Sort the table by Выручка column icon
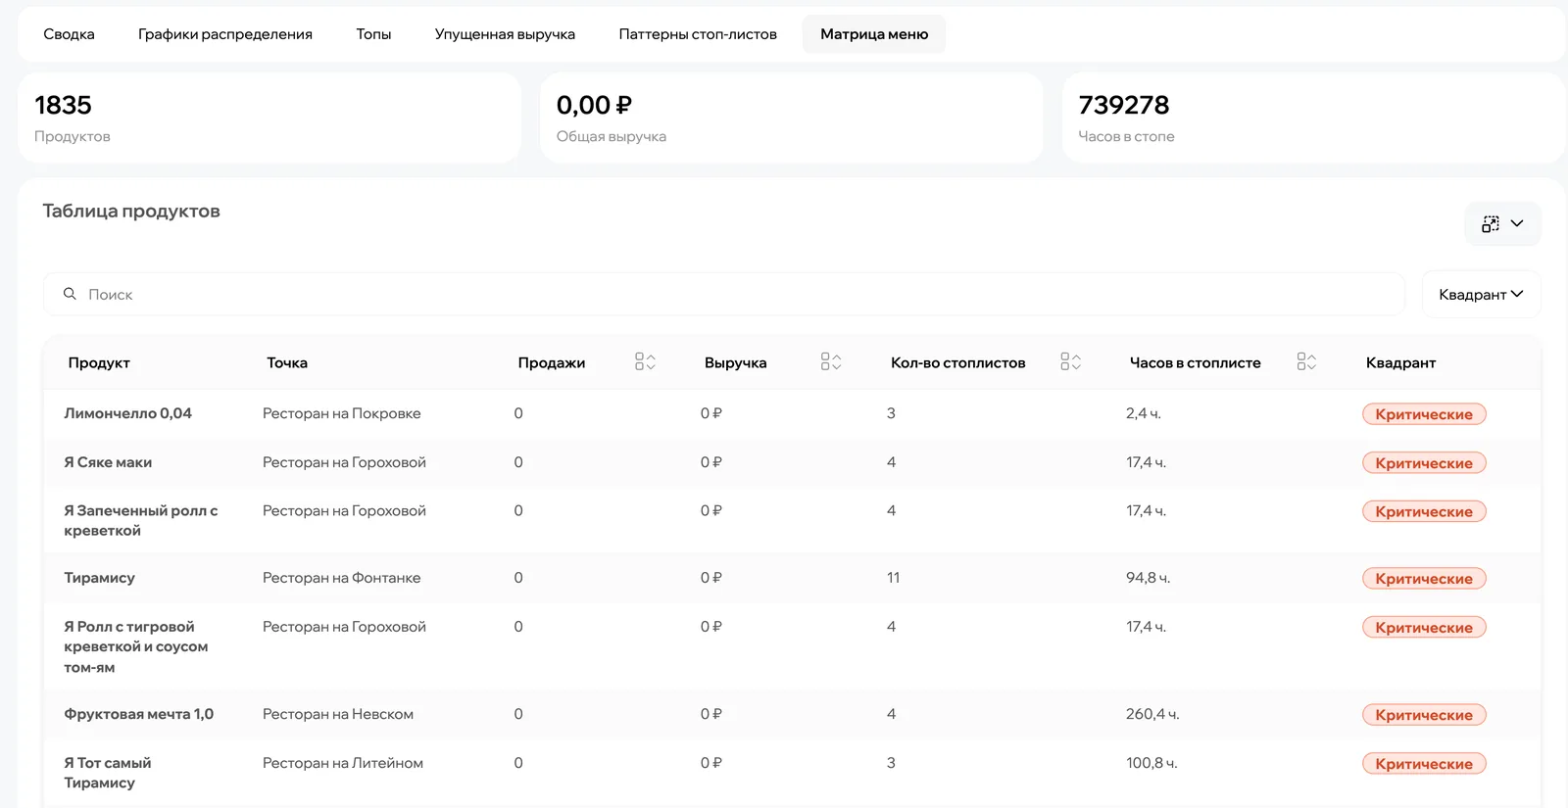The width and height of the screenshot is (1568, 808). click(831, 362)
